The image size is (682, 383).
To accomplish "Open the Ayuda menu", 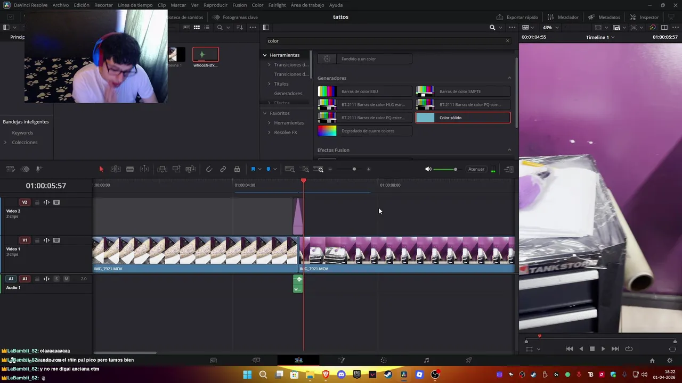I will (x=336, y=5).
